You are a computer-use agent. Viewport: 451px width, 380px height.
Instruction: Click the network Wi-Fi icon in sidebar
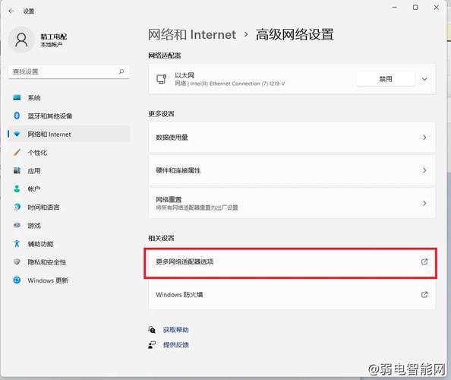point(17,135)
